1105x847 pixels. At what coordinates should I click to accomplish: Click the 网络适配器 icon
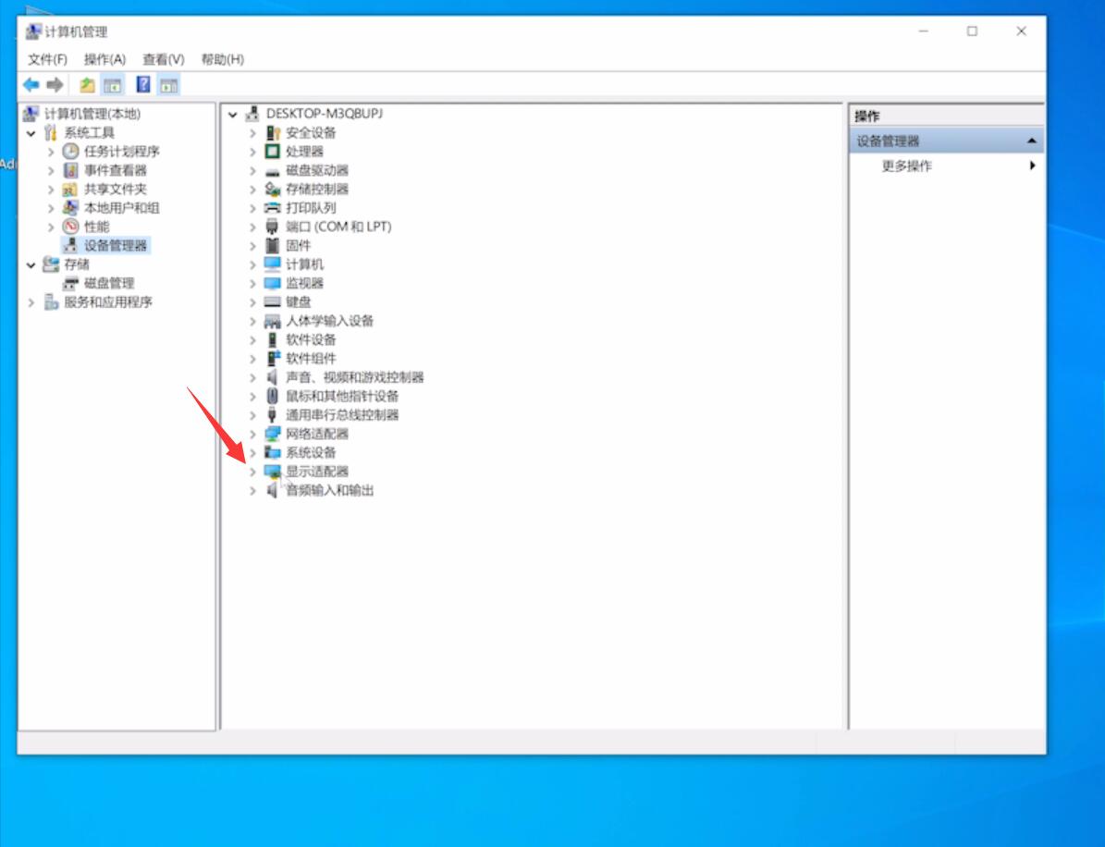click(x=273, y=434)
